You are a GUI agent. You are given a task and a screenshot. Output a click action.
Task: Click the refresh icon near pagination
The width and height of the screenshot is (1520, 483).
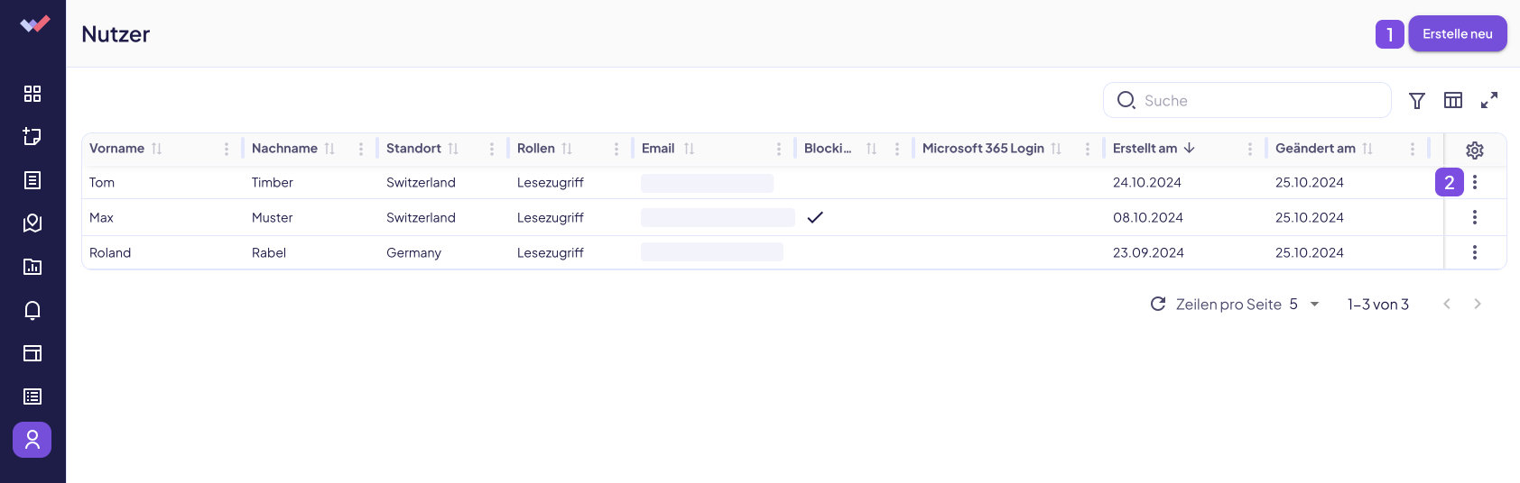click(x=1158, y=305)
